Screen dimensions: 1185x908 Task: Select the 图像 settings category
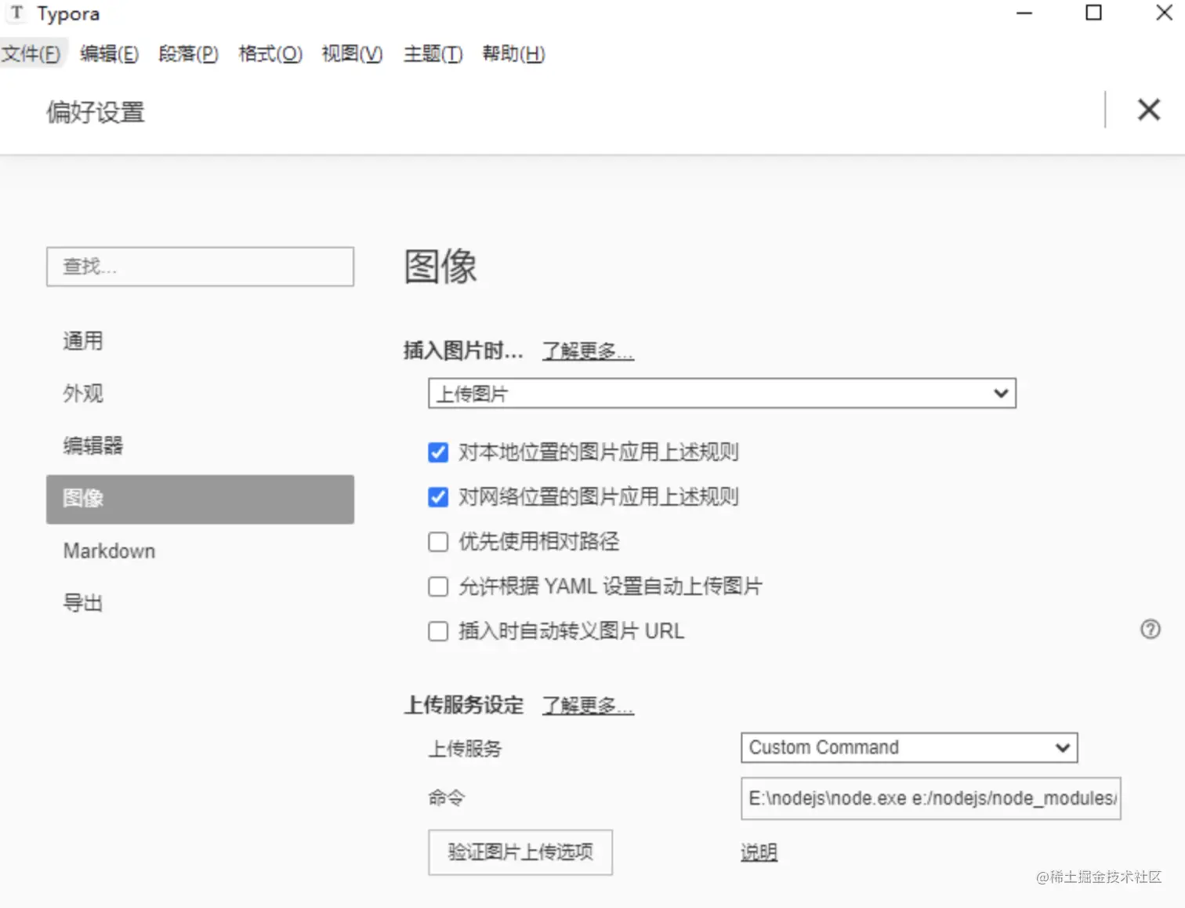point(200,499)
